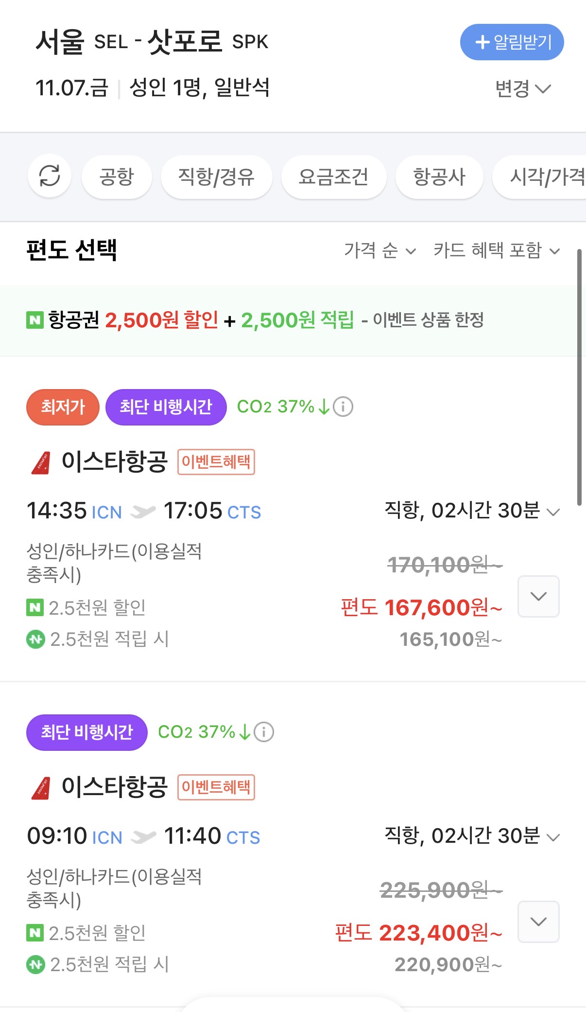Tap the plus icon in 알림받기 button
The width and height of the screenshot is (586, 1012).
482,42
